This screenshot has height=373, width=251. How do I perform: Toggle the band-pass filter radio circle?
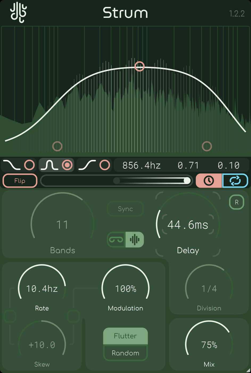point(67,165)
